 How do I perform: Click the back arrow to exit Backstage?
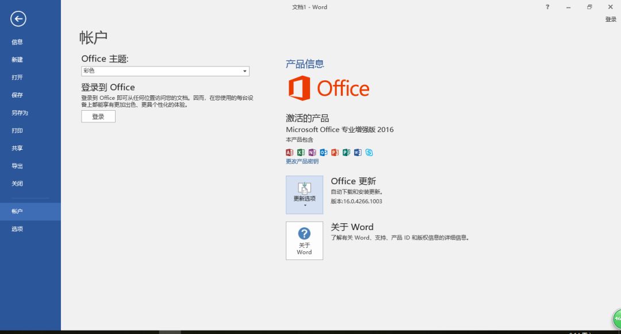click(x=18, y=19)
